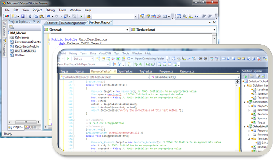Switch to the RecordingModule tab
273x160 pixels.
pos(73,23)
